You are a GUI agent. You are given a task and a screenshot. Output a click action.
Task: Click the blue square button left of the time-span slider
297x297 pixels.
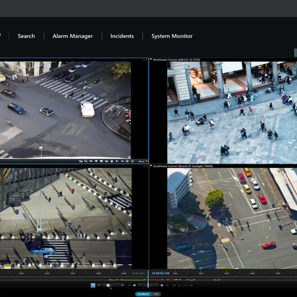tap(93, 285)
